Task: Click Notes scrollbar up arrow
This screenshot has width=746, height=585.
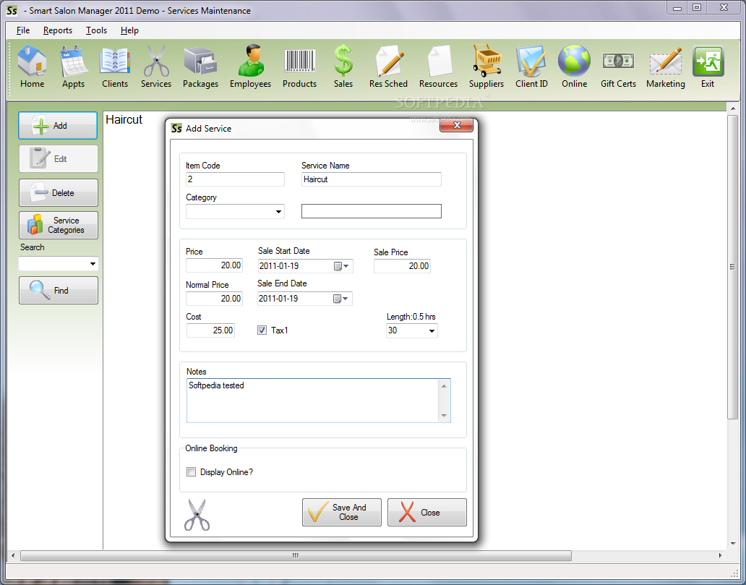Action: click(444, 385)
